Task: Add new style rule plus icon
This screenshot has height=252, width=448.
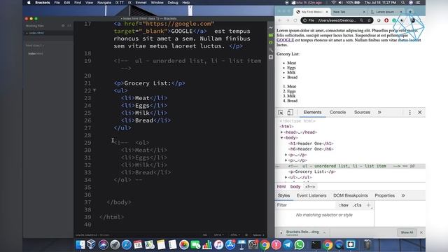Action: click(368, 205)
